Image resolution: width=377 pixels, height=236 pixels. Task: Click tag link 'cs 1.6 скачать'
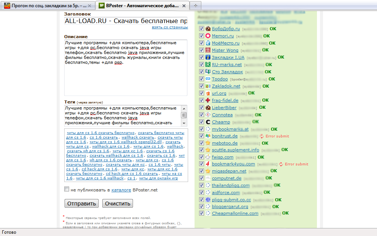coord(104,137)
